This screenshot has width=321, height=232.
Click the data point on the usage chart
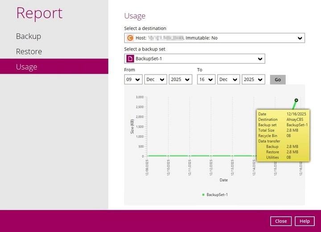point(296,100)
